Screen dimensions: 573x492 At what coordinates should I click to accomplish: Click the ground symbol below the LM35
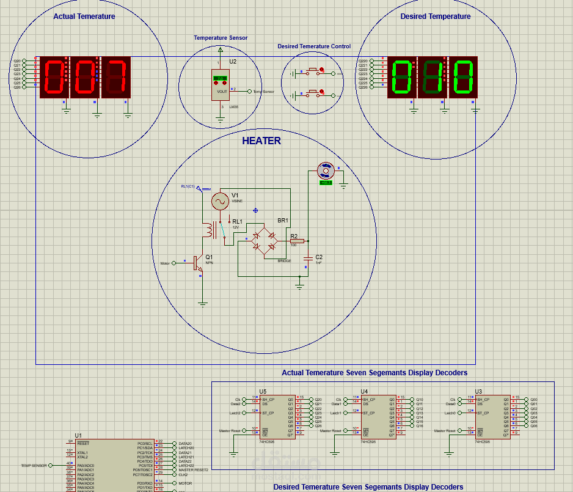click(221, 119)
